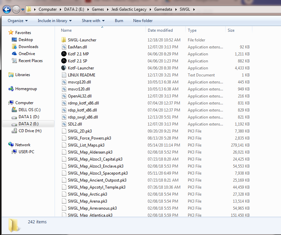Select Gamedata in the address breadcrumb
This screenshot has width=281, height=235.
163,9
